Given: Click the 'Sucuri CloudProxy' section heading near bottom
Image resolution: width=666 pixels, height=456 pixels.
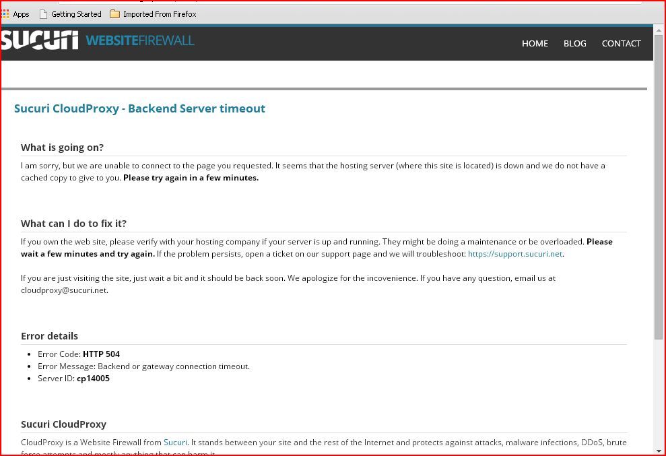Looking at the screenshot, I should [64, 424].
